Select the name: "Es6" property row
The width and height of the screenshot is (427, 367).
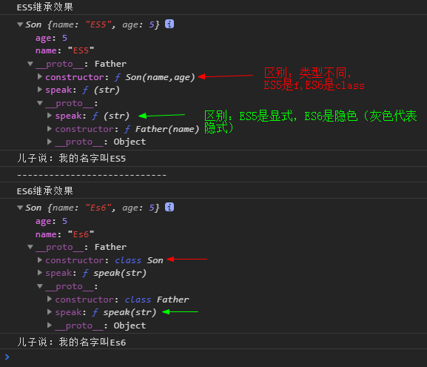[x=65, y=234]
